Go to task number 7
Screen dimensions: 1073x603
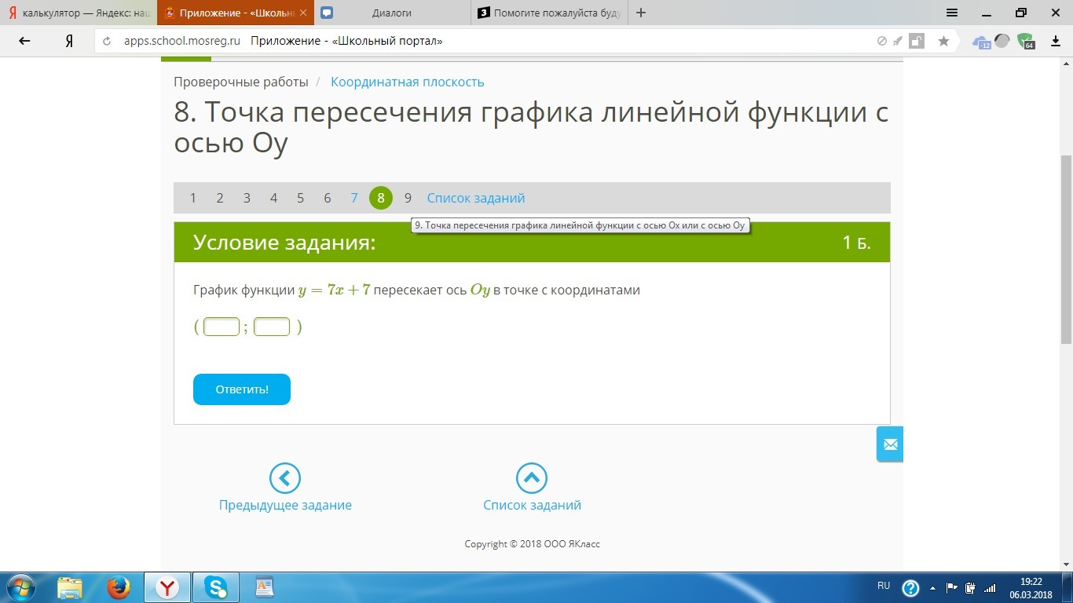pyautogui.click(x=354, y=198)
